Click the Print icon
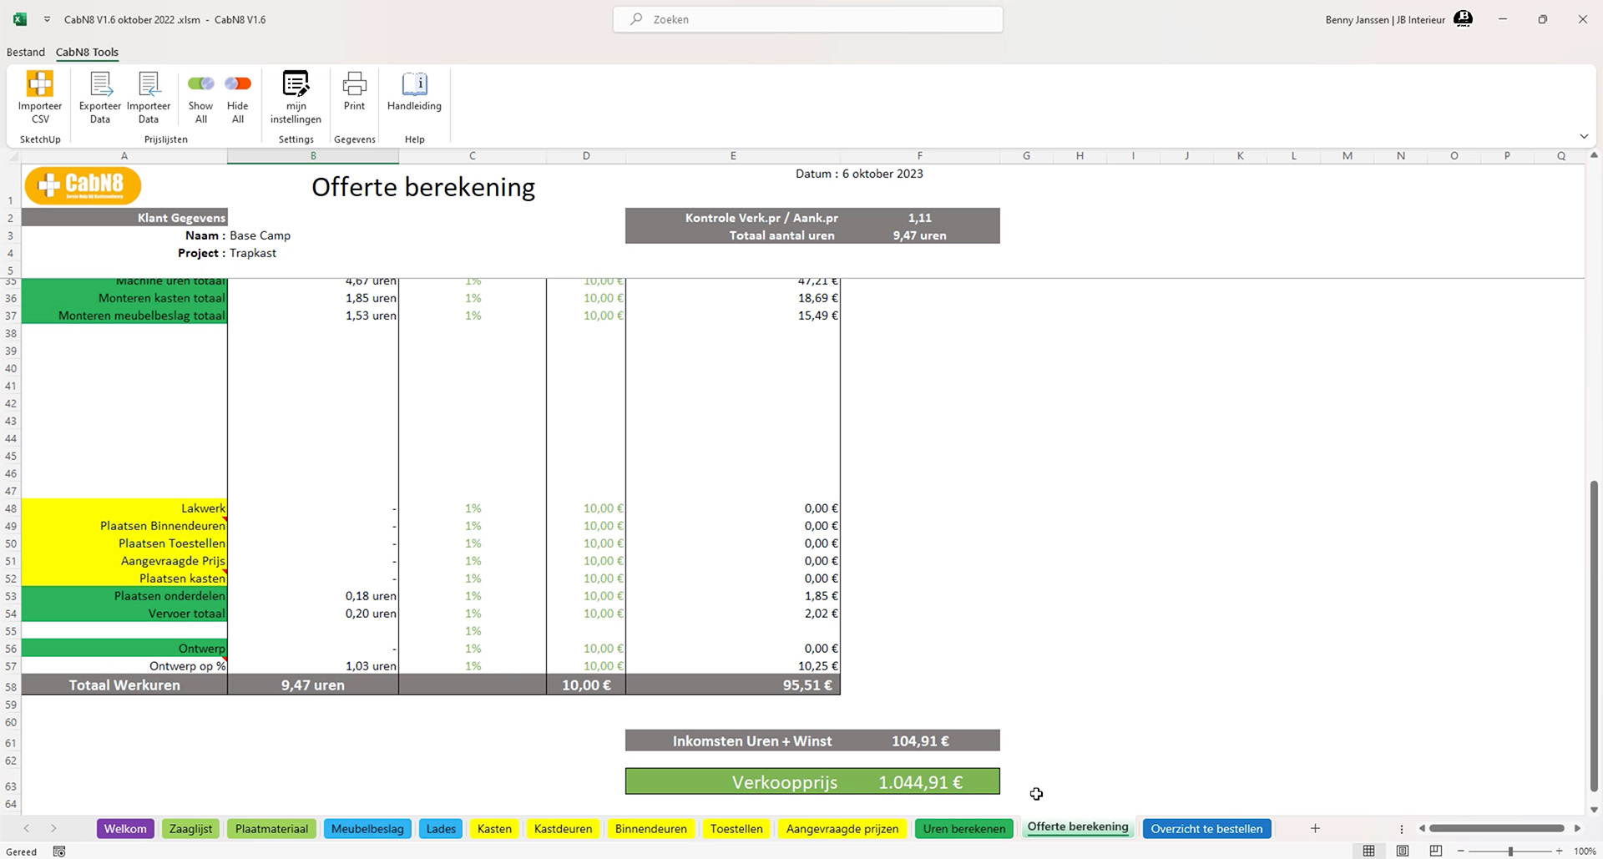This screenshot has width=1603, height=859. click(x=354, y=92)
